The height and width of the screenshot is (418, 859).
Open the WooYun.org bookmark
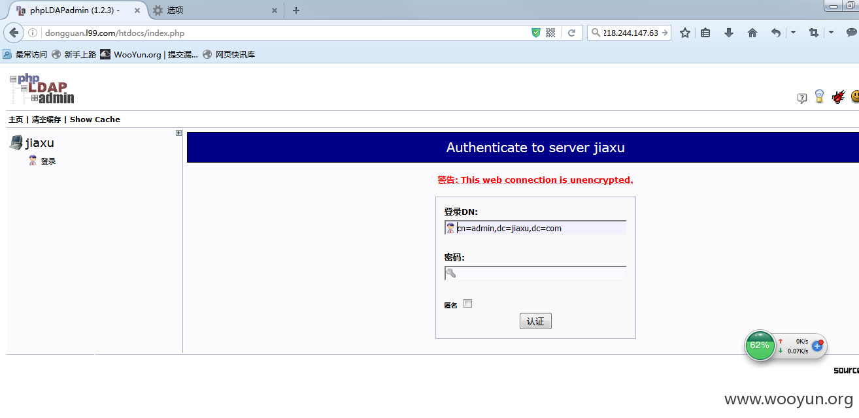pos(150,54)
